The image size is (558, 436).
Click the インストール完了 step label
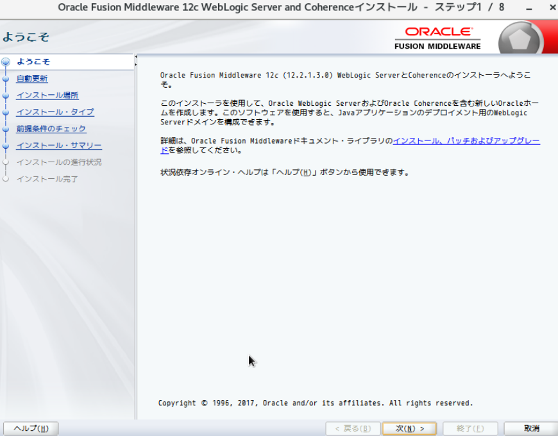coord(47,179)
